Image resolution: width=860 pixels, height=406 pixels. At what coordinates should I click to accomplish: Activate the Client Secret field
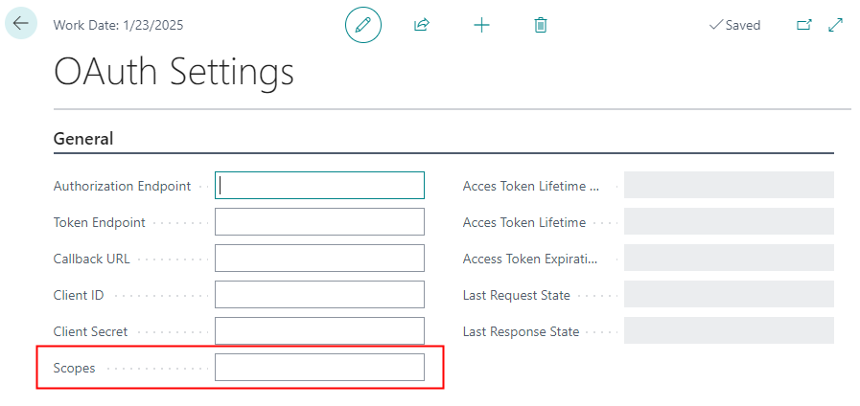point(319,331)
